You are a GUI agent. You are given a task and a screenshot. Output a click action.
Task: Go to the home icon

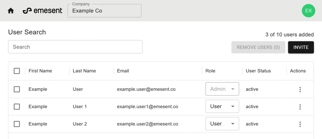click(x=11, y=11)
